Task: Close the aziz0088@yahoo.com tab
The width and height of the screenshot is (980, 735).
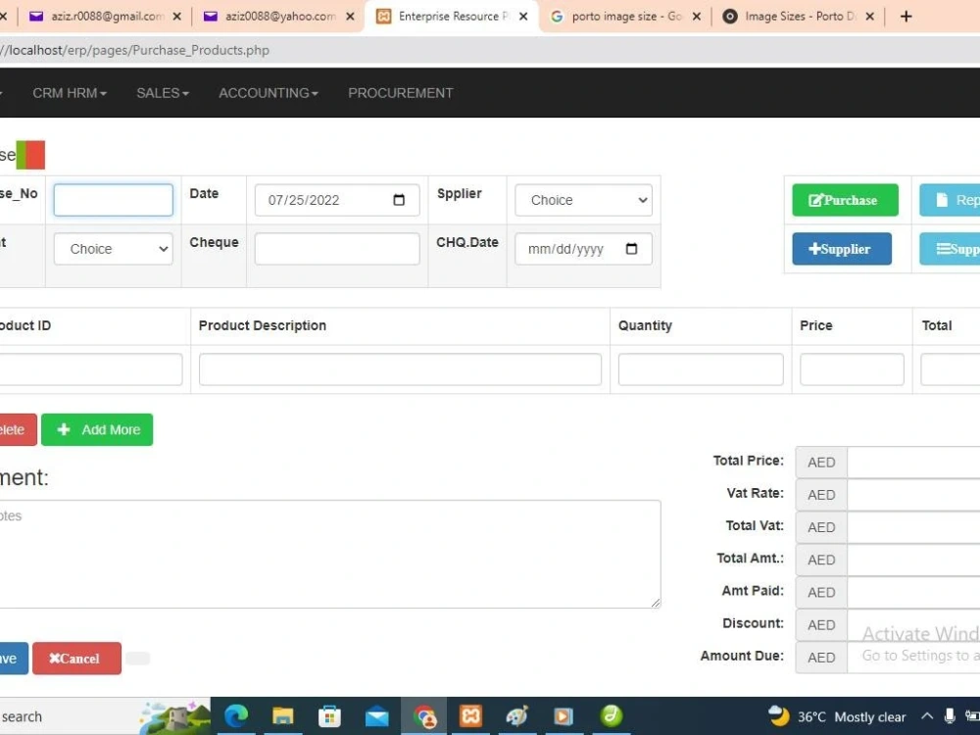Action: click(x=351, y=17)
